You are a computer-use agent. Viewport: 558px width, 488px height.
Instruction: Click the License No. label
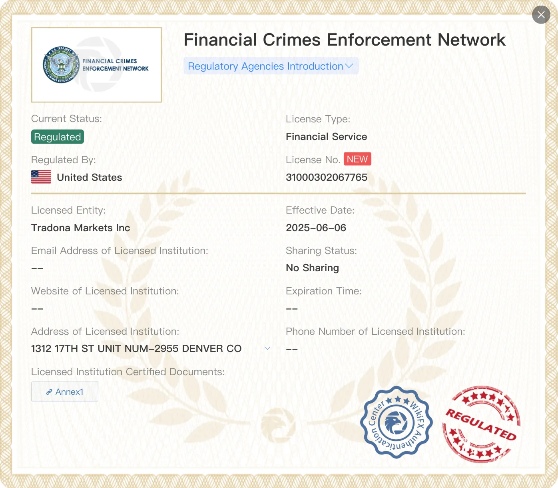313,160
